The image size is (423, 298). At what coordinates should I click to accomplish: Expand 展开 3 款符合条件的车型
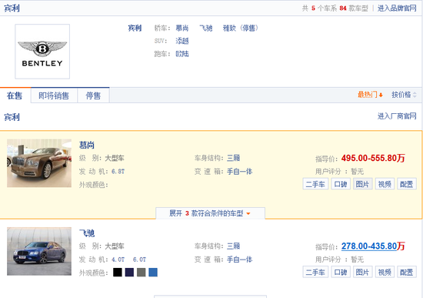pos(211,213)
